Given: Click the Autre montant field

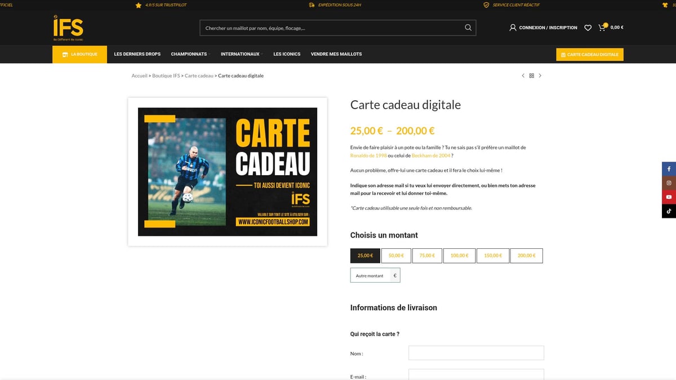Looking at the screenshot, I should coord(370,275).
